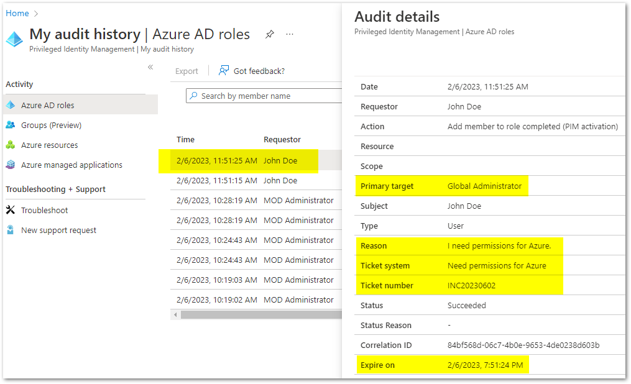Click the Global Administrator primary target value
Viewport: 631px width, 384px height.
[484, 186]
